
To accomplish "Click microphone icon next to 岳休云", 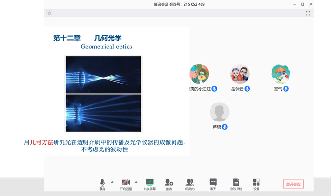I will tap(247, 89).
